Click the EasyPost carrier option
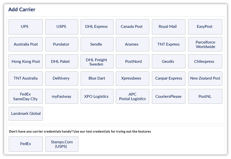This screenshot has height=159, width=231. [x=205, y=27]
